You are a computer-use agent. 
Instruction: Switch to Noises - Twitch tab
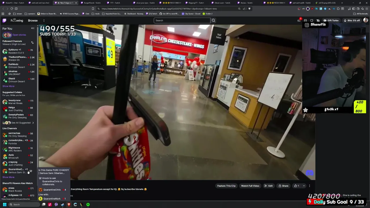247,3
